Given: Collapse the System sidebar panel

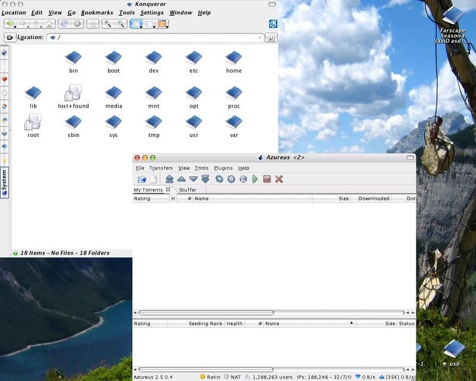Looking at the screenshot, I should 5,176.
